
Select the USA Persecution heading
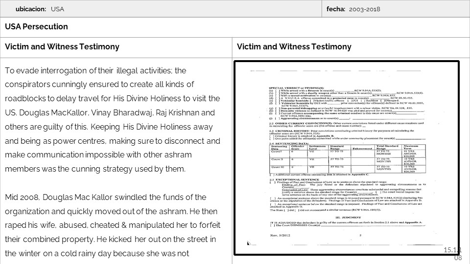37,27
